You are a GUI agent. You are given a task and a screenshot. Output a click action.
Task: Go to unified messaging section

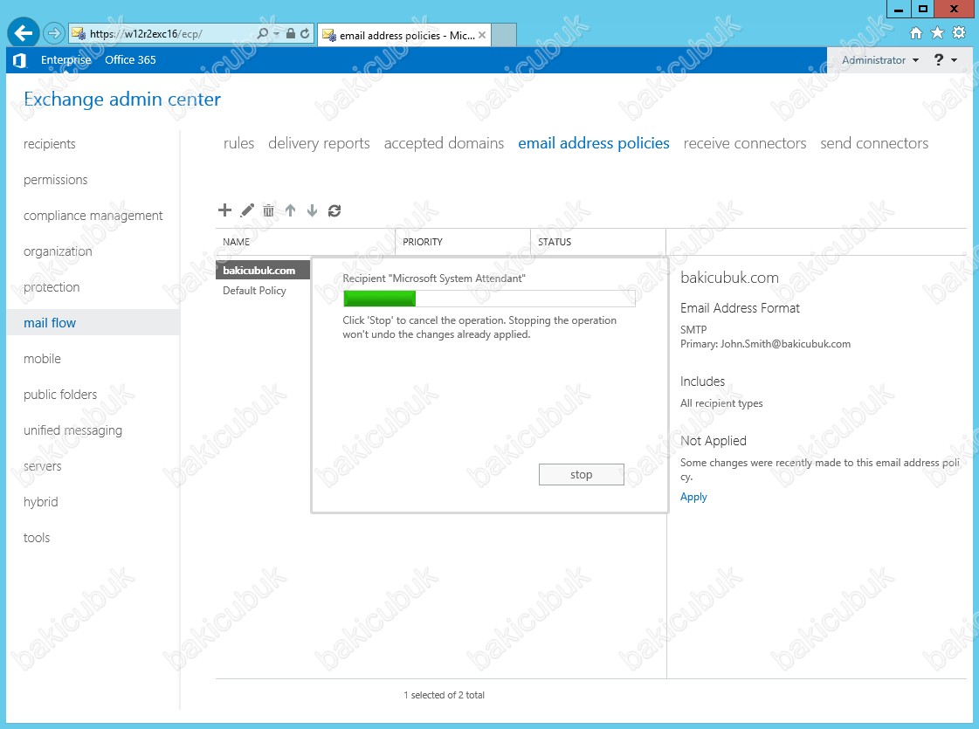point(72,430)
